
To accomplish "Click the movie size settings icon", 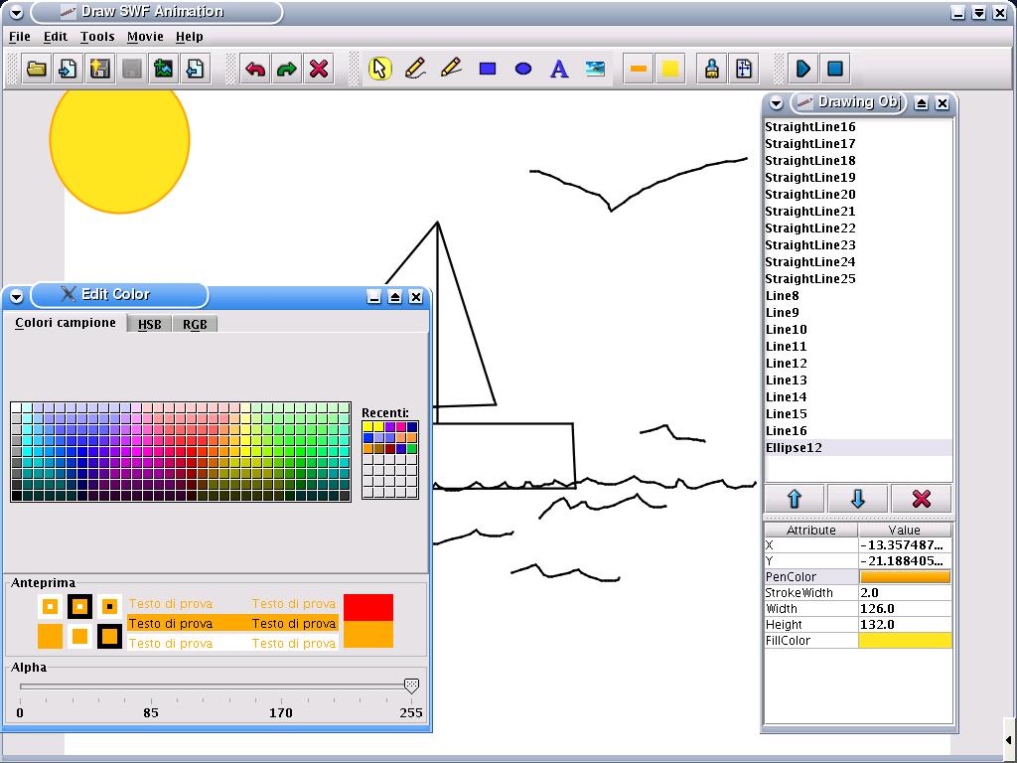I will pyautogui.click(x=744, y=69).
